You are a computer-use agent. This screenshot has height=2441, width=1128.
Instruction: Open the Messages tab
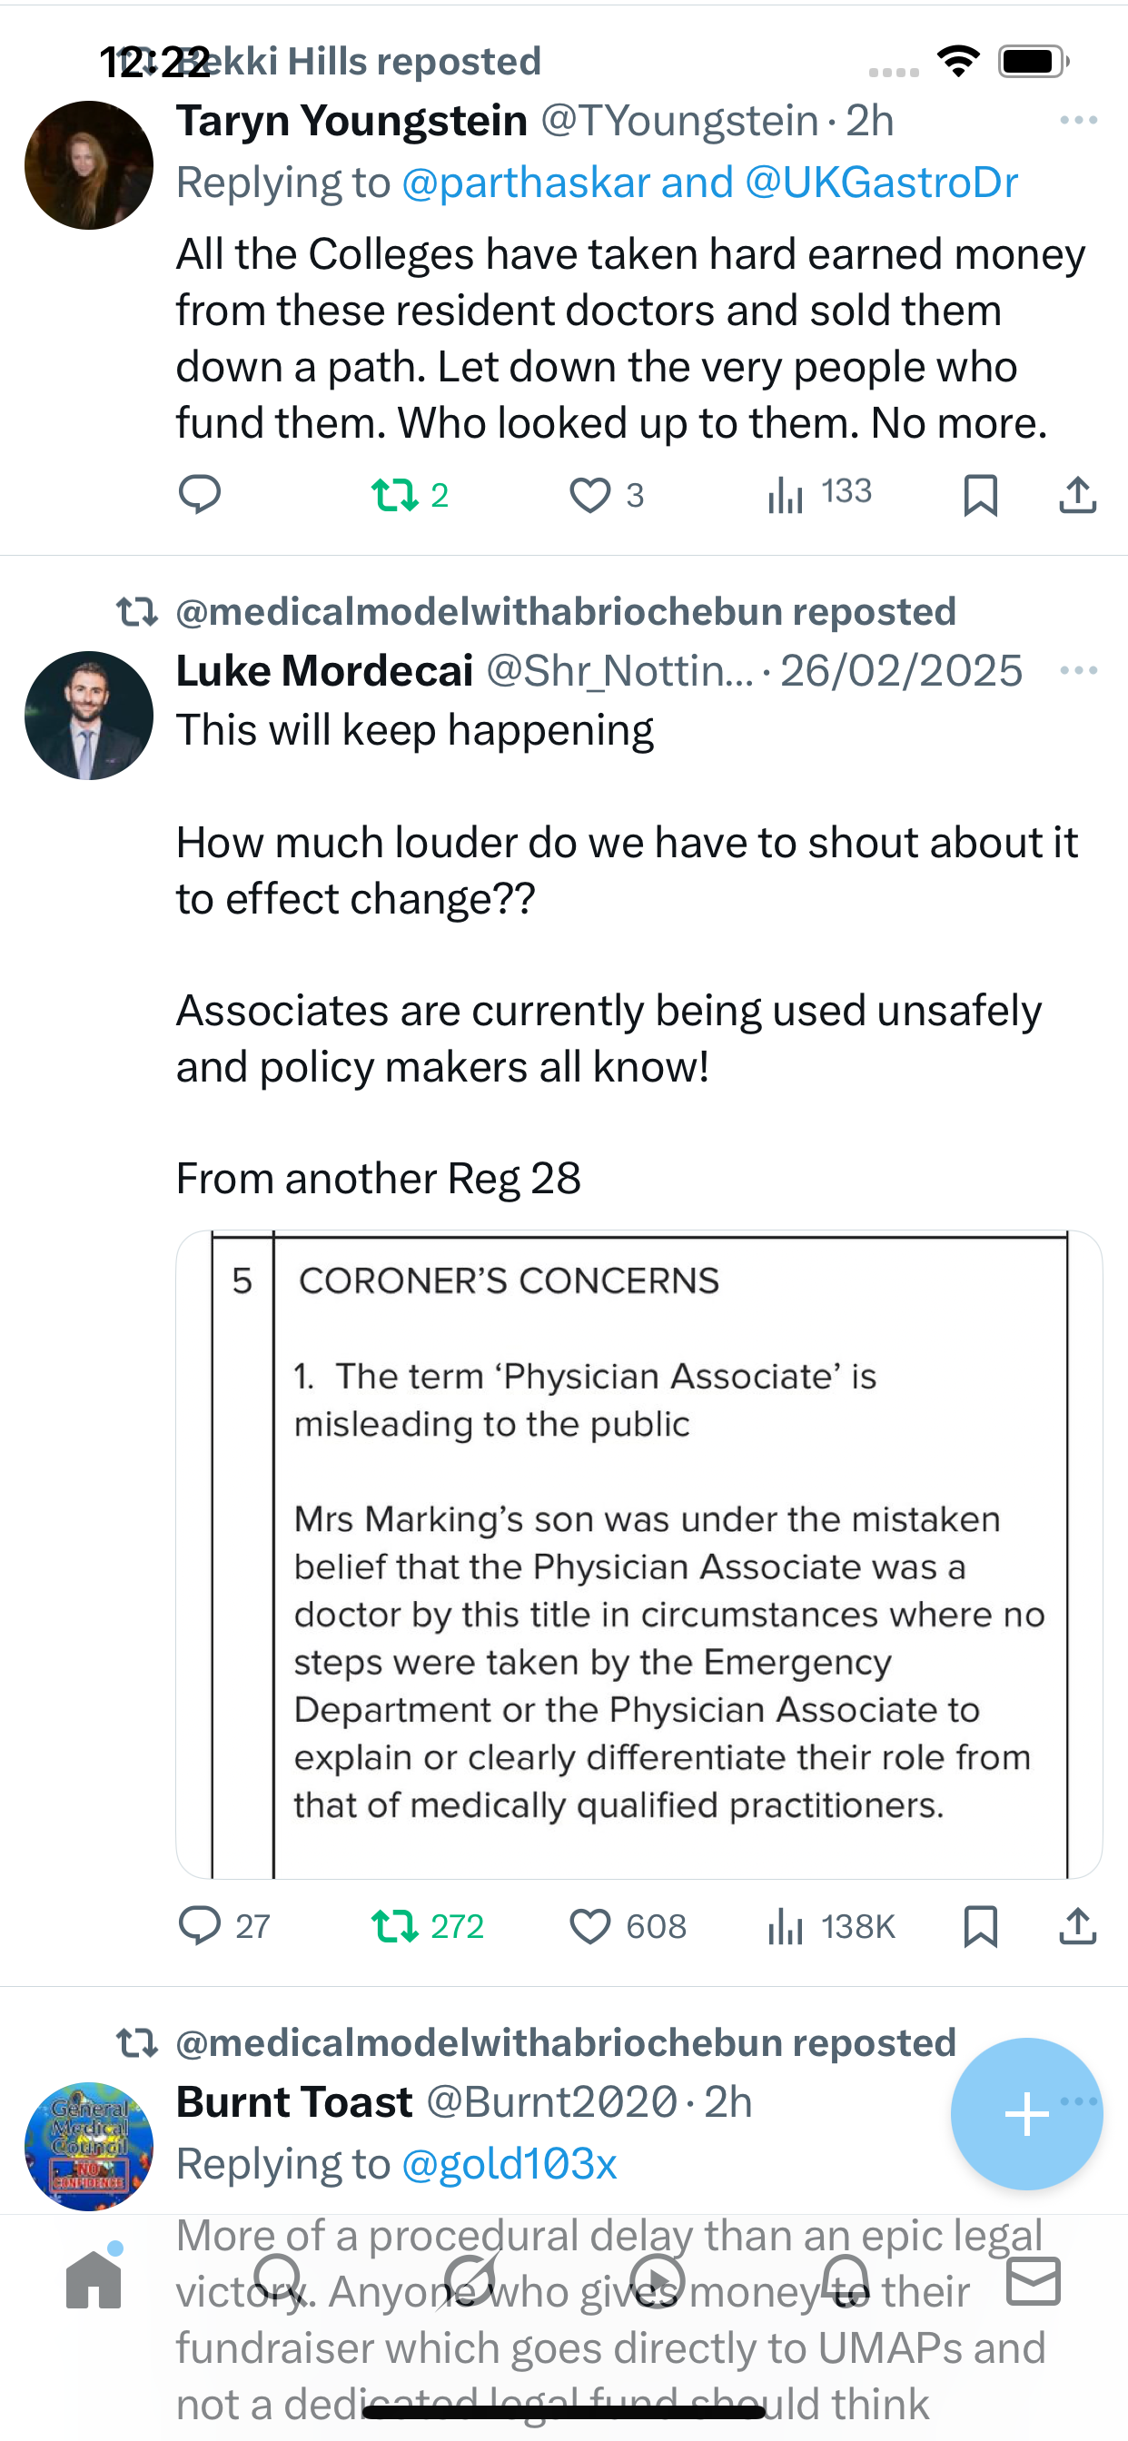(x=1034, y=2280)
